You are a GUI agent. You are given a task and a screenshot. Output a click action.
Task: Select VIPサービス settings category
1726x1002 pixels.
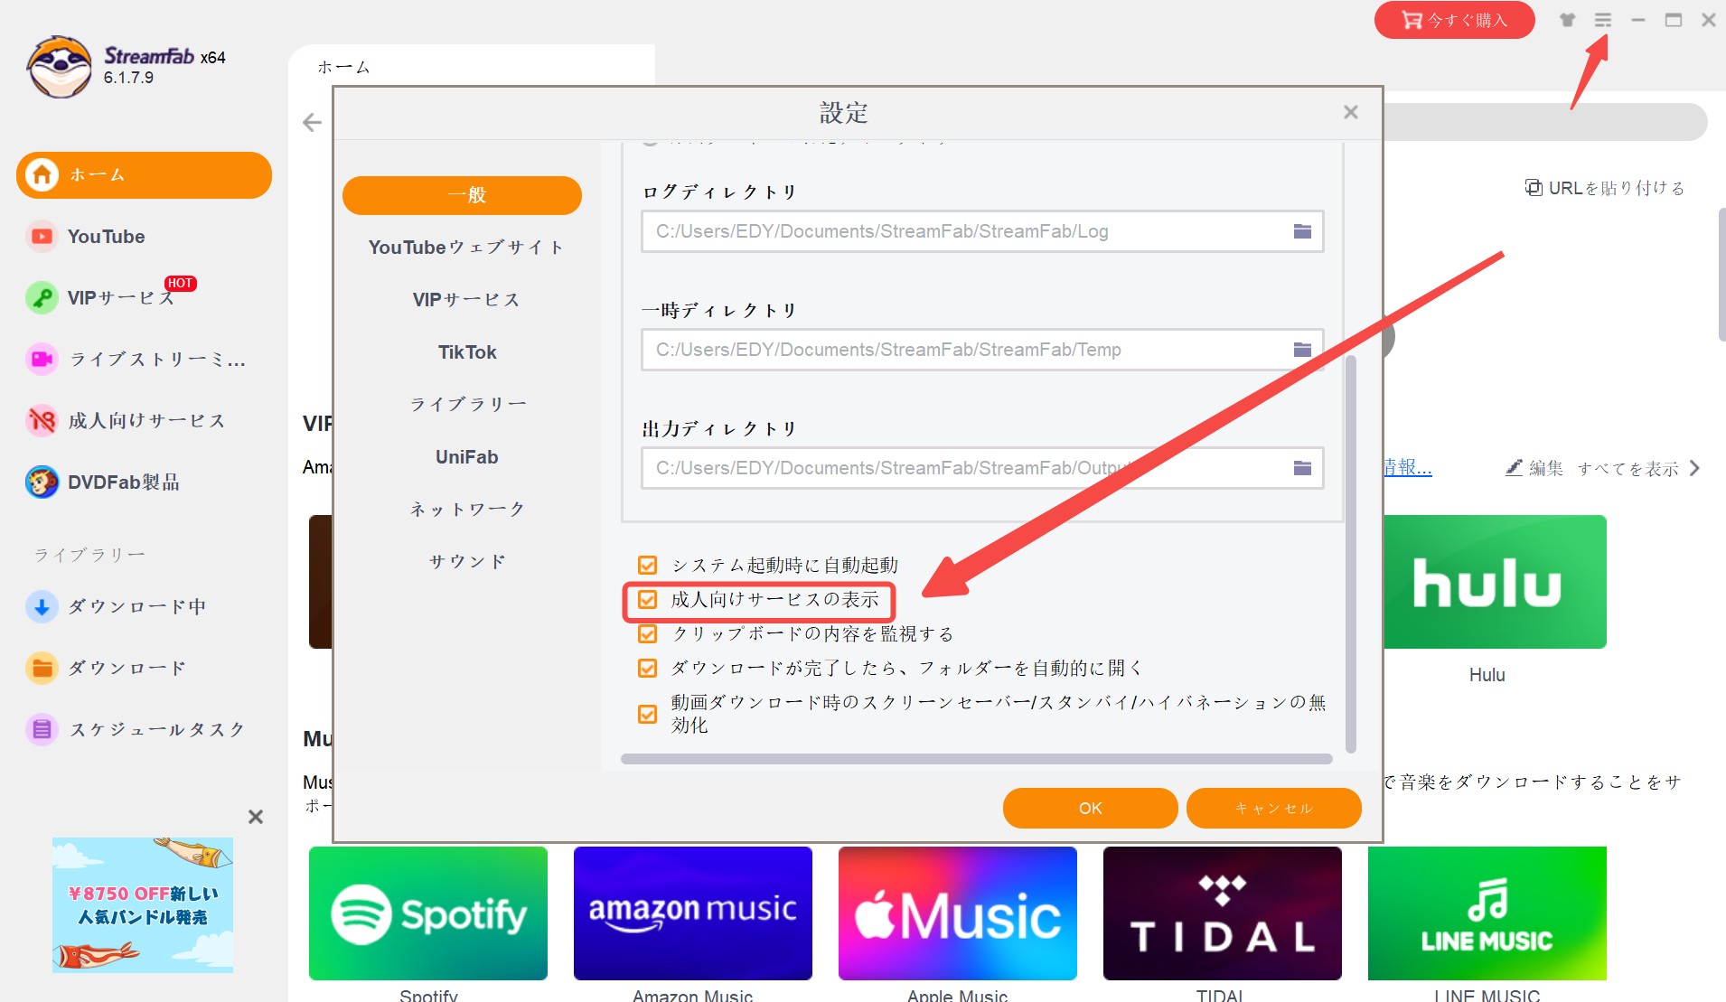point(466,300)
